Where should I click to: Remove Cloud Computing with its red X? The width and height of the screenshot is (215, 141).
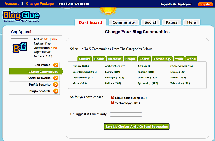tap(112, 98)
